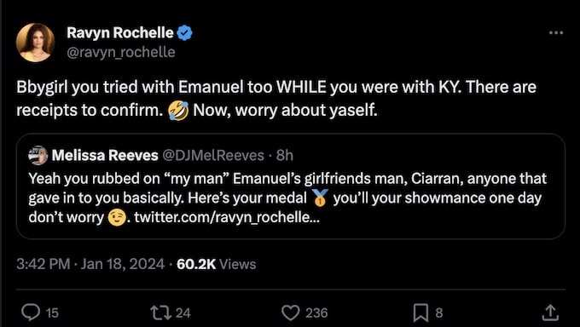The width and height of the screenshot is (580, 327).
Task: Click the repost arrows icon
Action: [161, 313]
